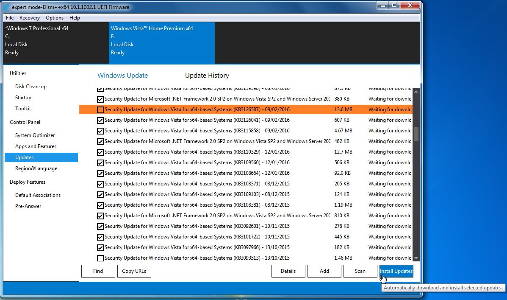
Task: Switch to the Windows Update tab
Action: (122, 76)
